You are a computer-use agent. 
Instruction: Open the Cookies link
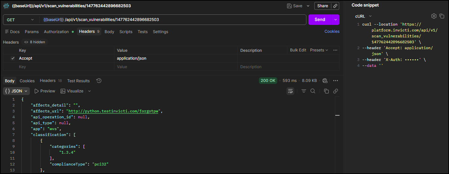pos(332,31)
